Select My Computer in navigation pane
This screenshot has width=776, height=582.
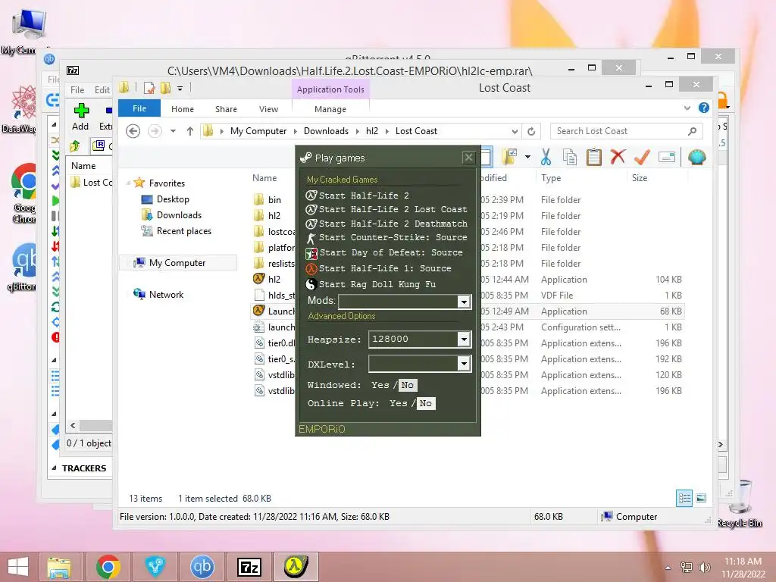coord(177,263)
